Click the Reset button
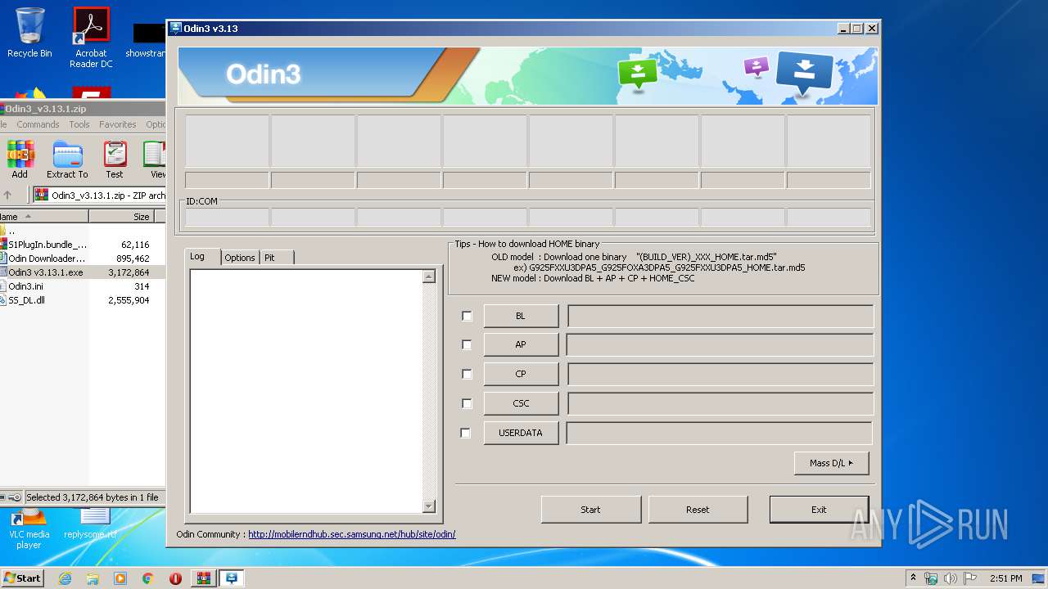The width and height of the screenshot is (1048, 589). (698, 509)
